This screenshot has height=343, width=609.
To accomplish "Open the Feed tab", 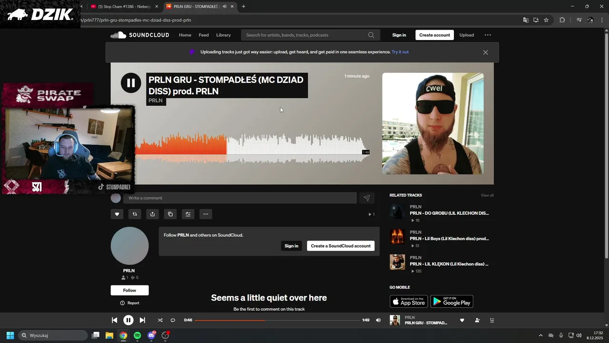I will coord(204,35).
